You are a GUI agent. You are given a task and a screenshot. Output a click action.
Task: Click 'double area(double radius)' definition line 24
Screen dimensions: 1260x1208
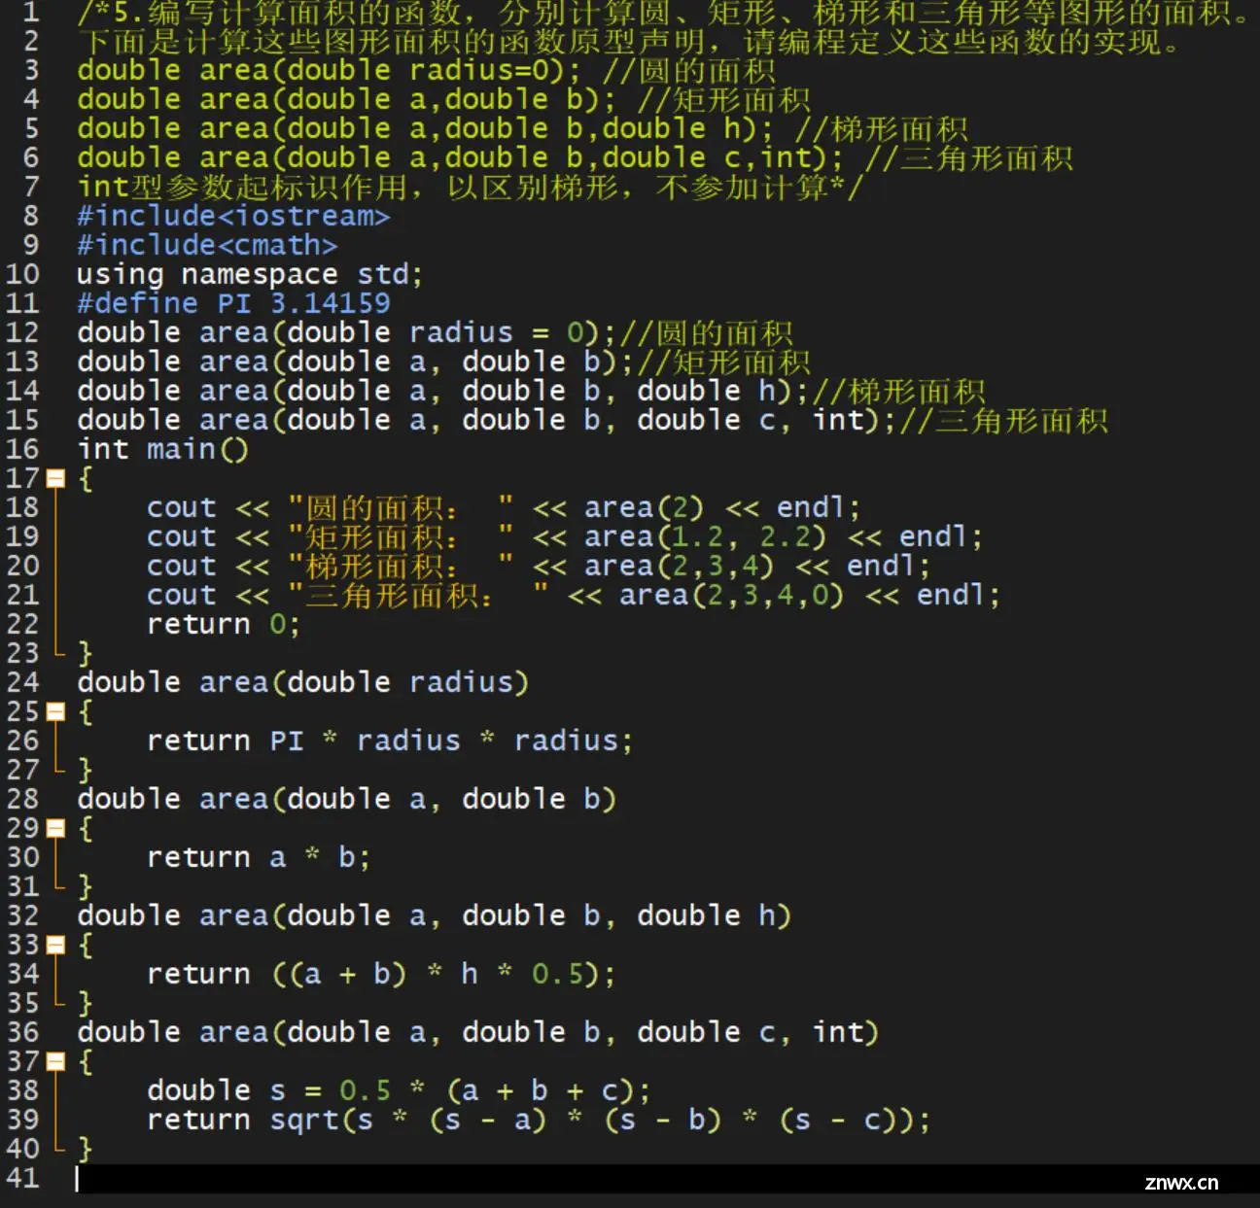tap(303, 682)
